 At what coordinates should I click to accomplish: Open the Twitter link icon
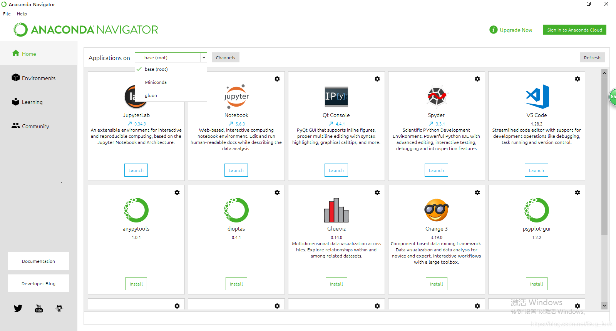(18, 308)
